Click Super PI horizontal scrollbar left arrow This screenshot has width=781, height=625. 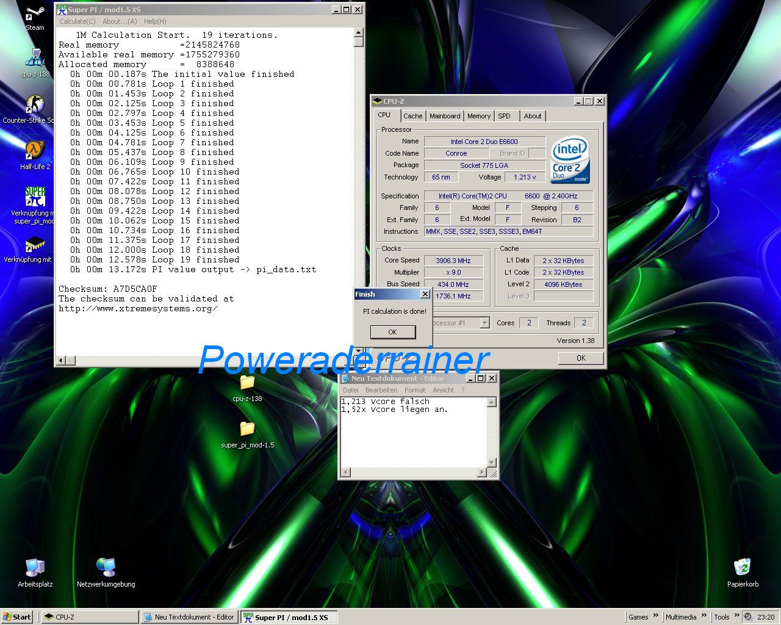pos(60,360)
